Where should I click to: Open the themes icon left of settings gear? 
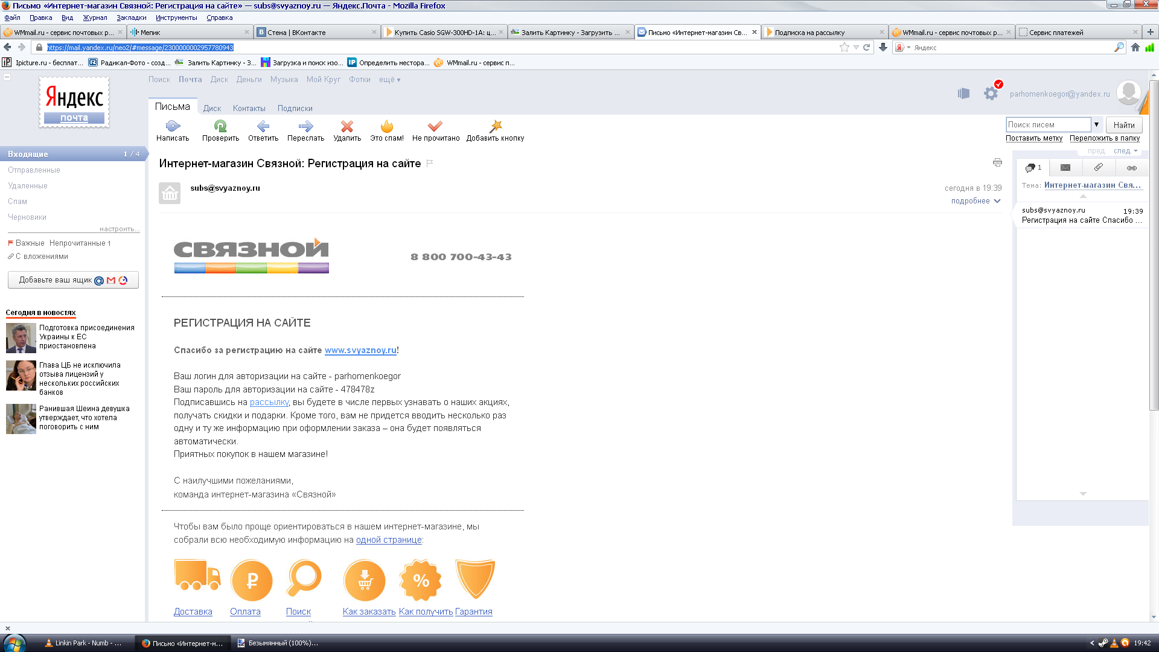pos(963,94)
